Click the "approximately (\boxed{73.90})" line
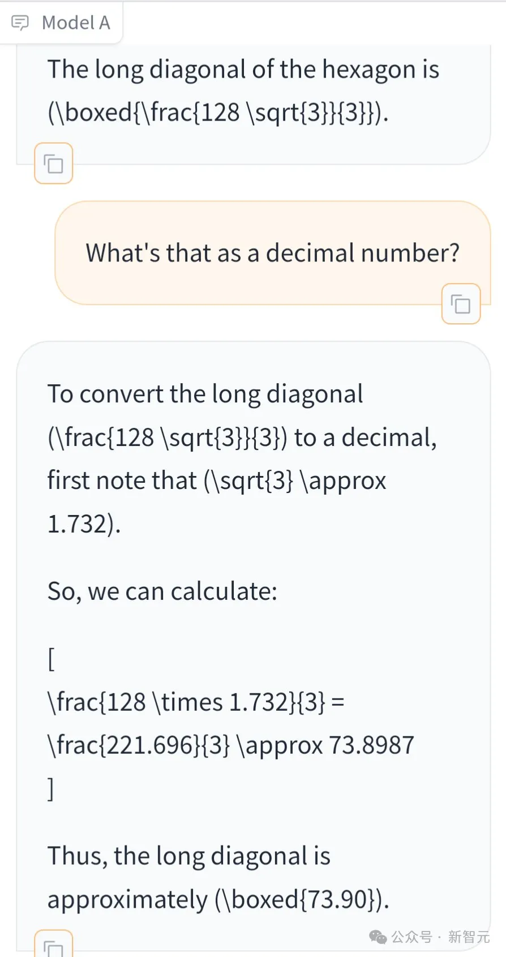506x957 pixels. 218,900
